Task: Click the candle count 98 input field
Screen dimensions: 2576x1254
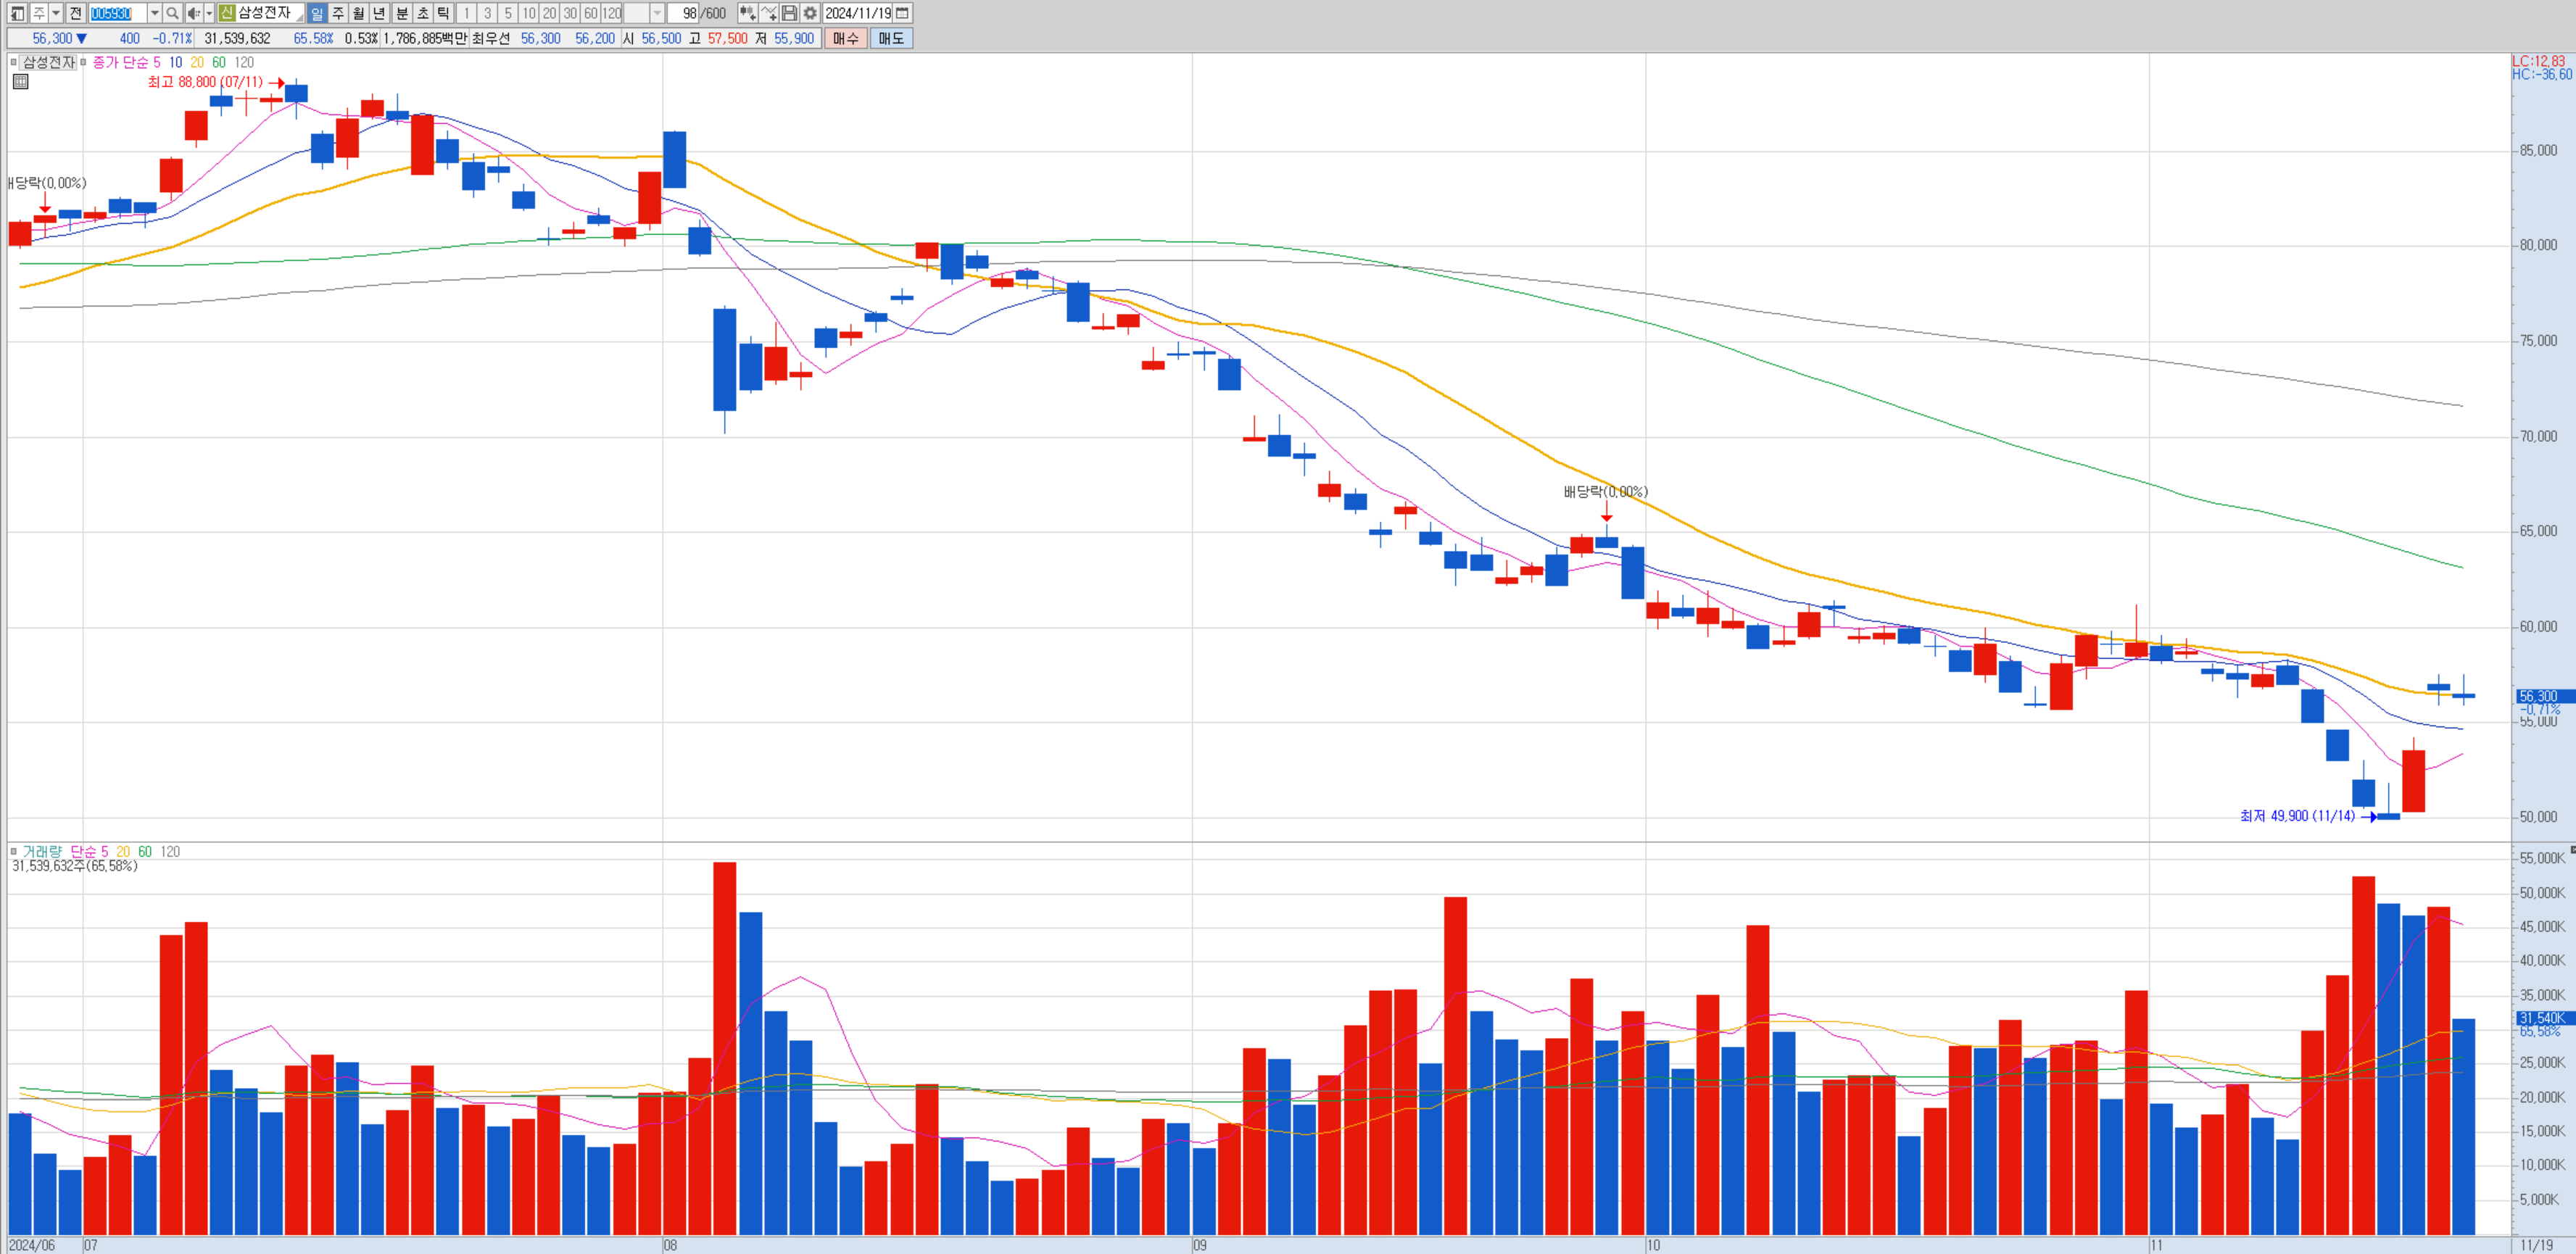Action: click(684, 13)
